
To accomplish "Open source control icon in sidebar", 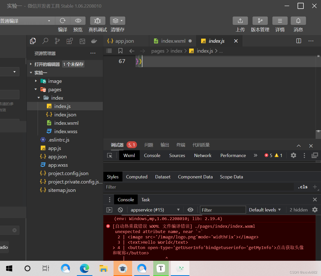I will click(58, 41).
